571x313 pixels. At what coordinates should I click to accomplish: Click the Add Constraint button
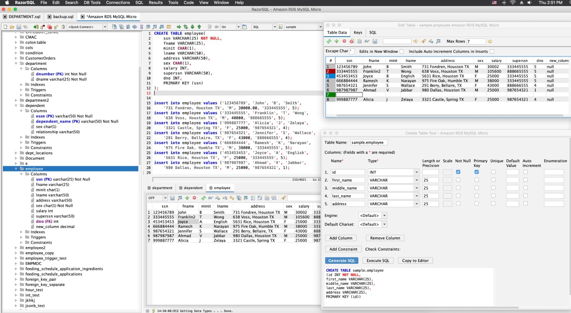coord(343,249)
